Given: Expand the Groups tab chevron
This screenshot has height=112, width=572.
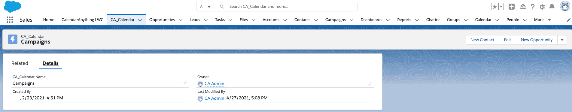Looking at the screenshot, I should tap(466, 20).
